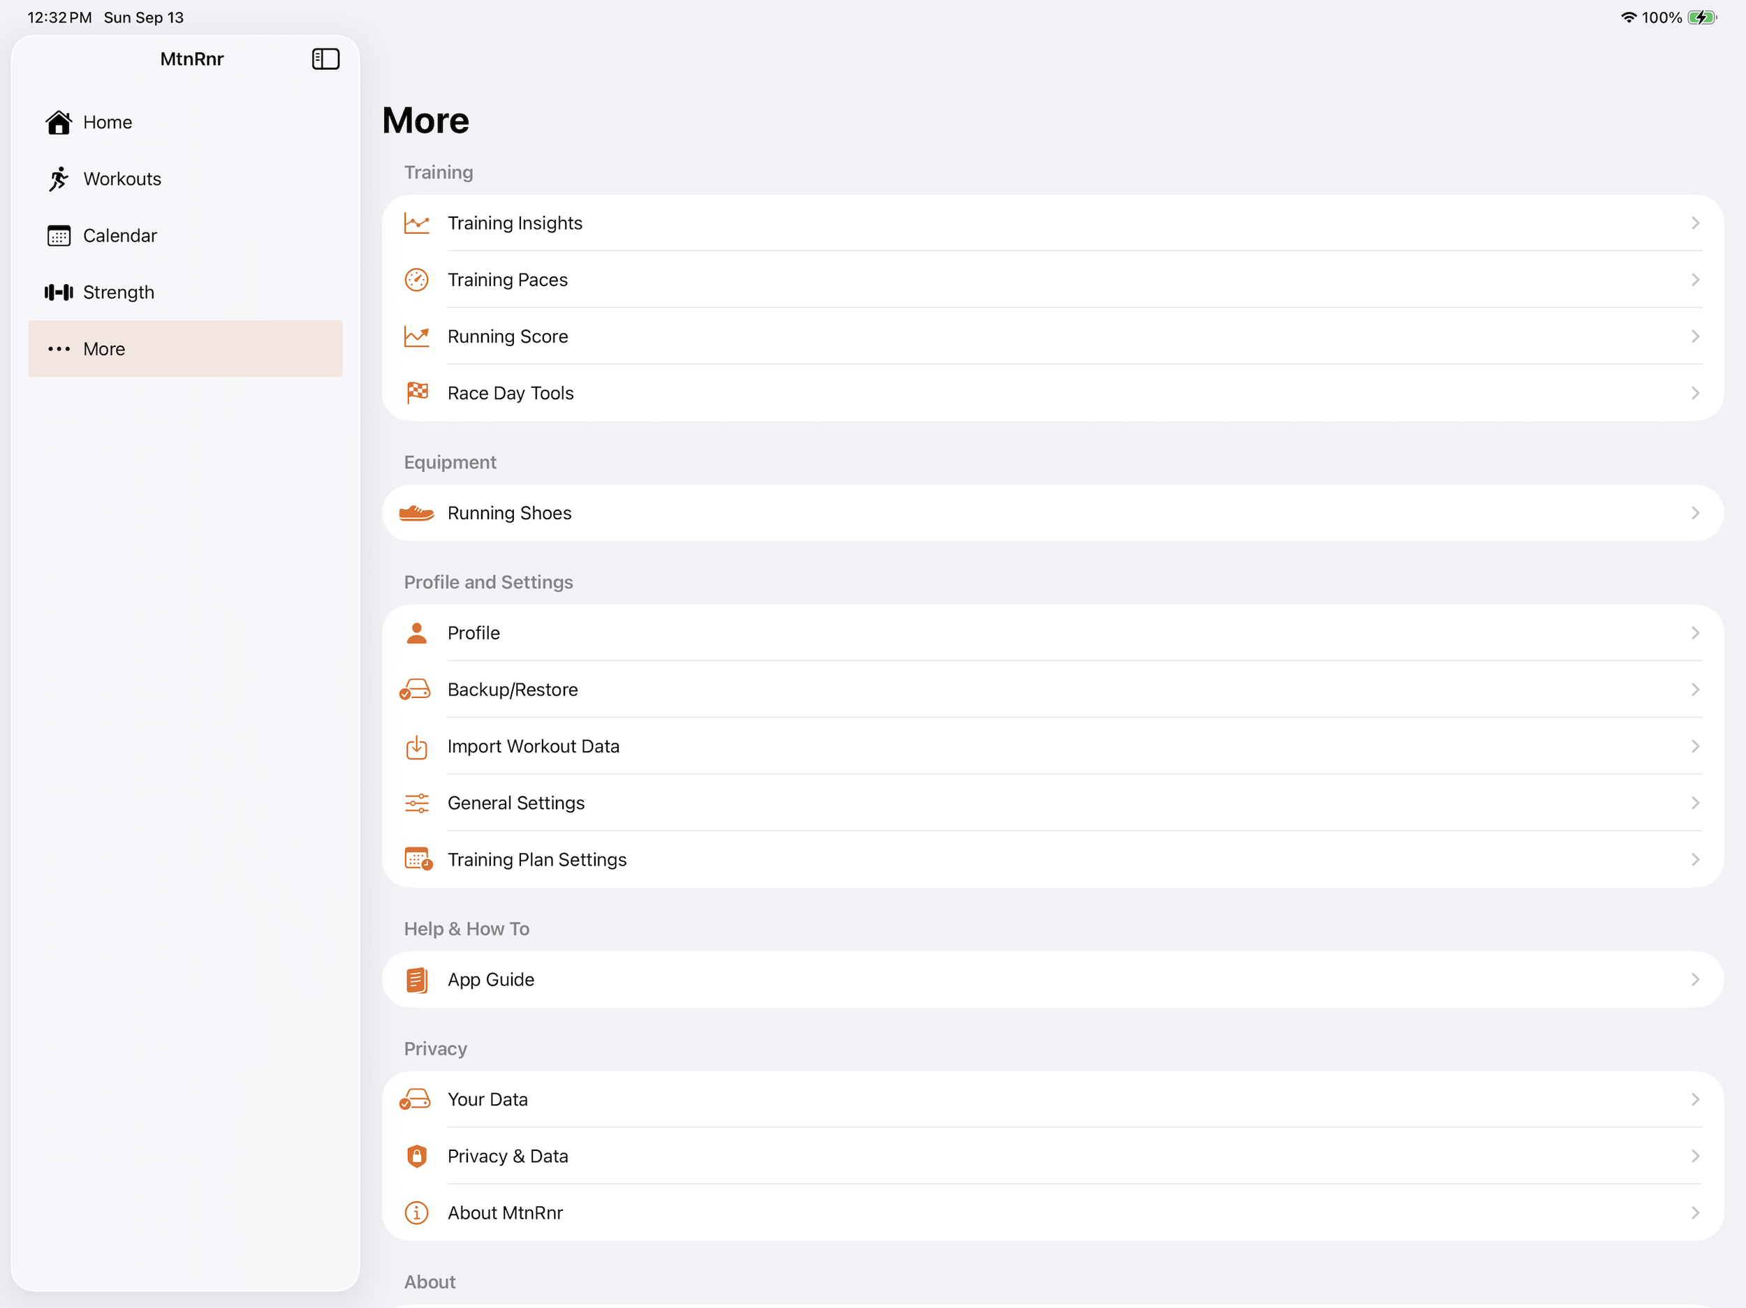The height and width of the screenshot is (1308, 1746).
Task: Click the Strength dumbbell icon
Action: 59,292
